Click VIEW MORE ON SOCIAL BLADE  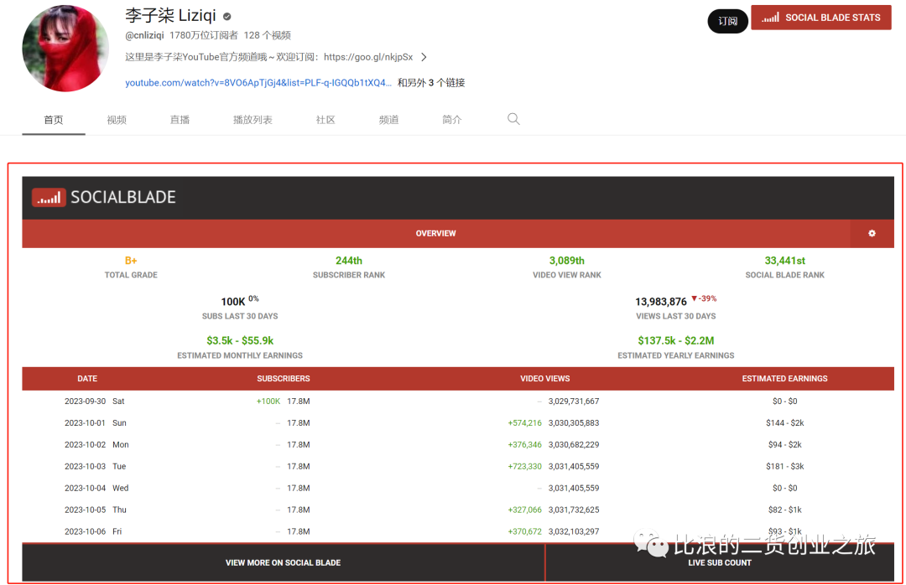click(284, 562)
